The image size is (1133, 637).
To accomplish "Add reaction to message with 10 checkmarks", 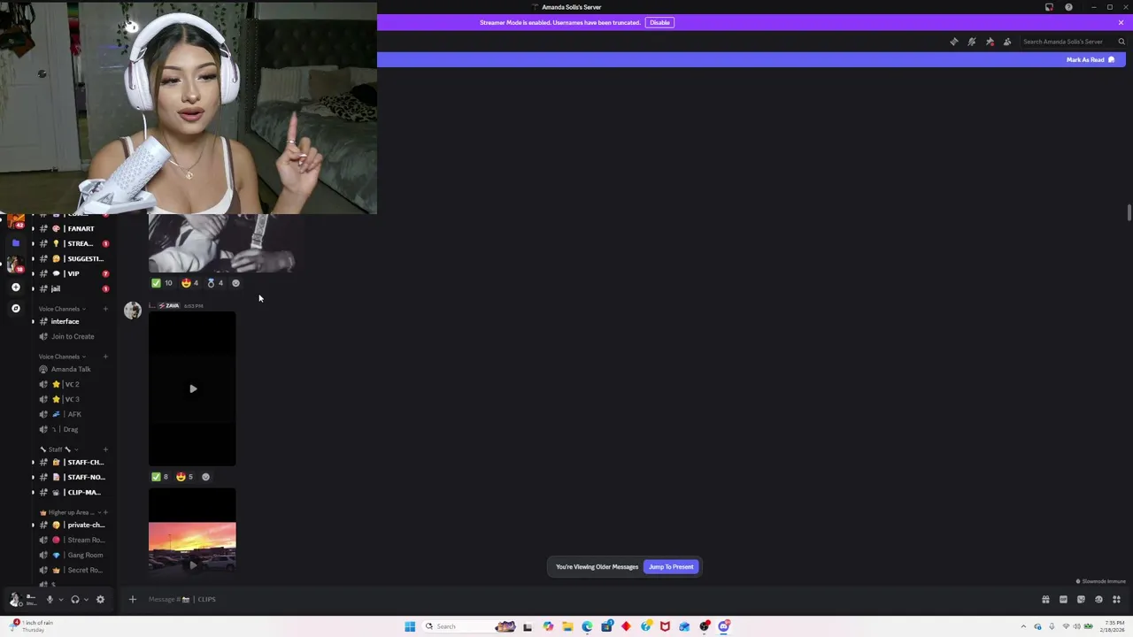I will click(x=235, y=283).
